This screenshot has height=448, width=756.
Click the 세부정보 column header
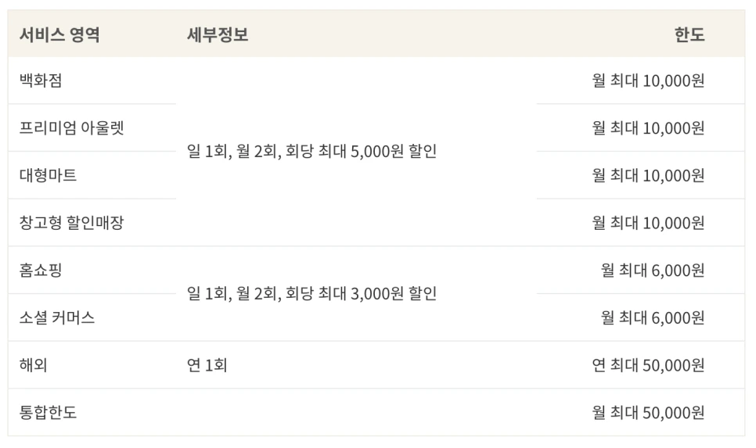click(218, 34)
